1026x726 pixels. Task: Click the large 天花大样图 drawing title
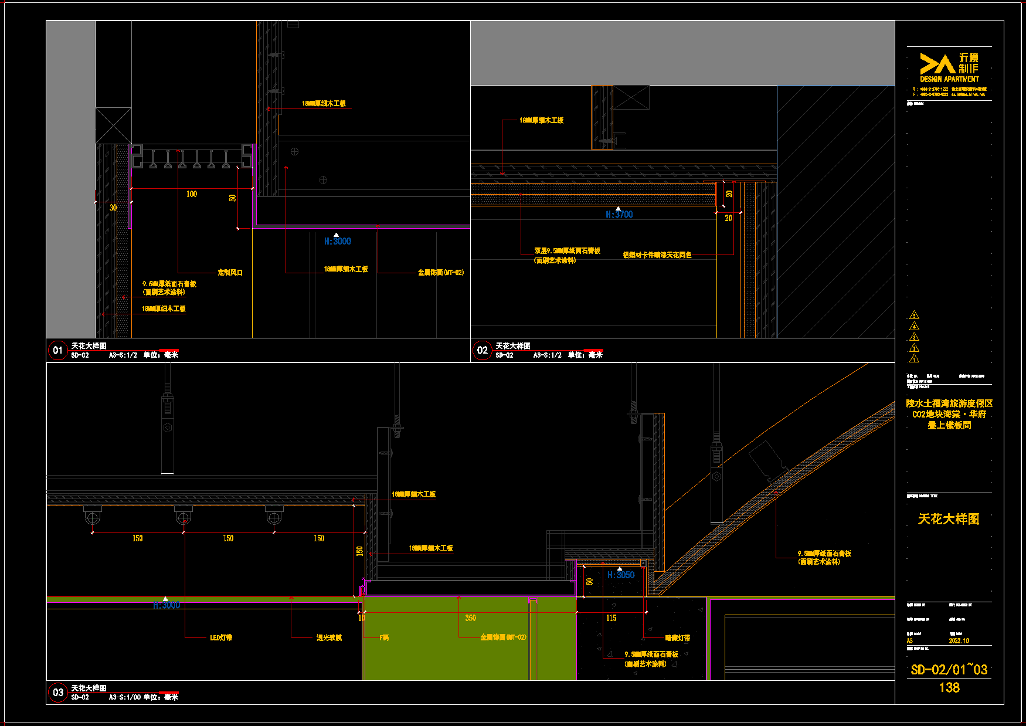[x=949, y=519]
